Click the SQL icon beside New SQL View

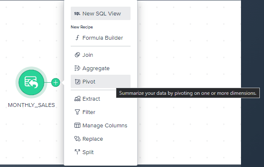77,14
